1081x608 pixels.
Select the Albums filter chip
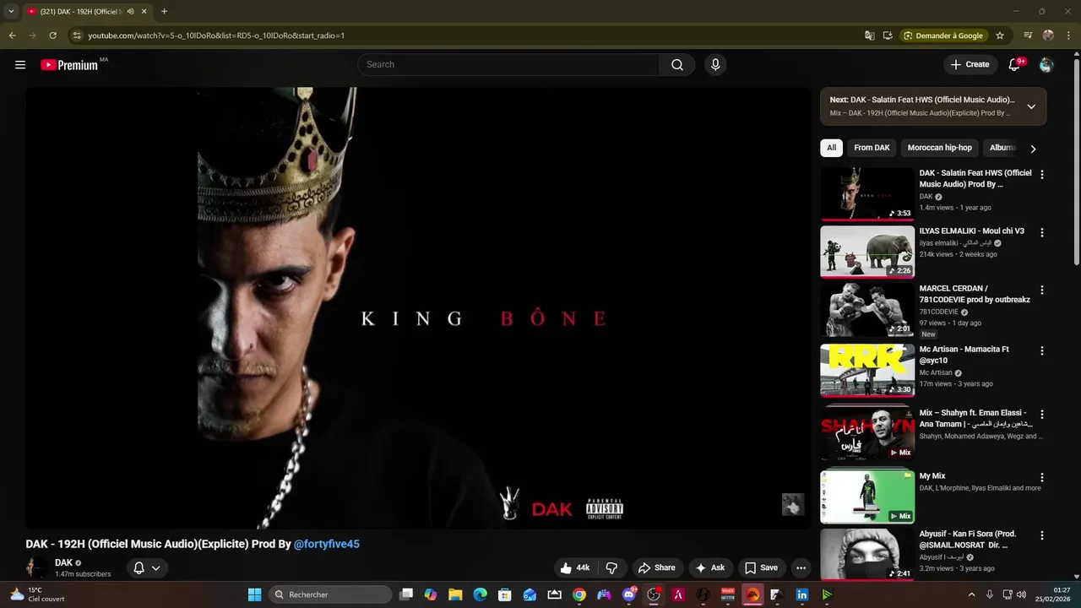click(1002, 148)
